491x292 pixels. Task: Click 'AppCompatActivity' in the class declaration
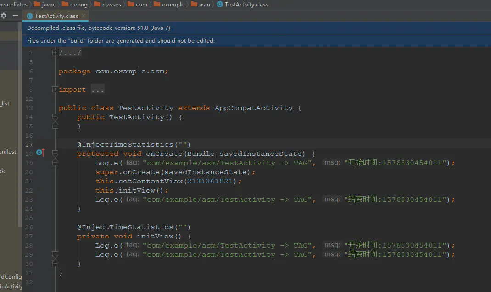point(254,108)
